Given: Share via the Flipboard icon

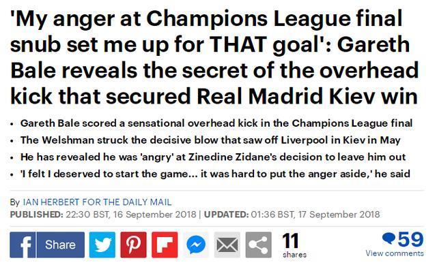Looking at the screenshot, I should pos(165,245).
